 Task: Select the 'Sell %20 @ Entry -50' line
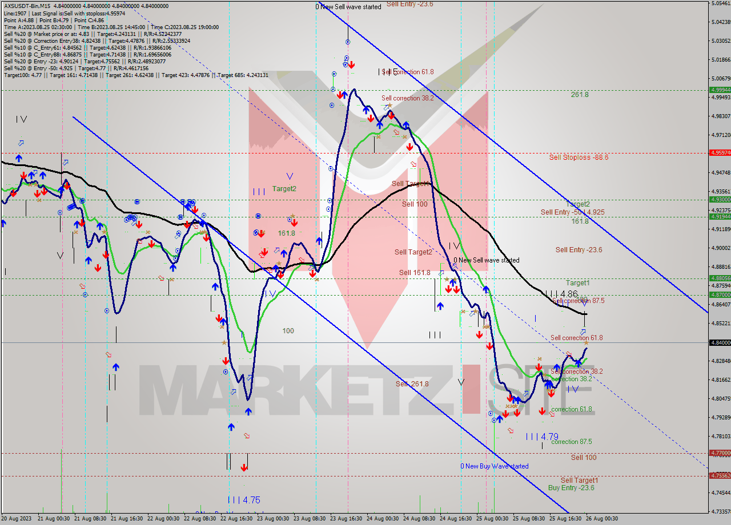76,68
